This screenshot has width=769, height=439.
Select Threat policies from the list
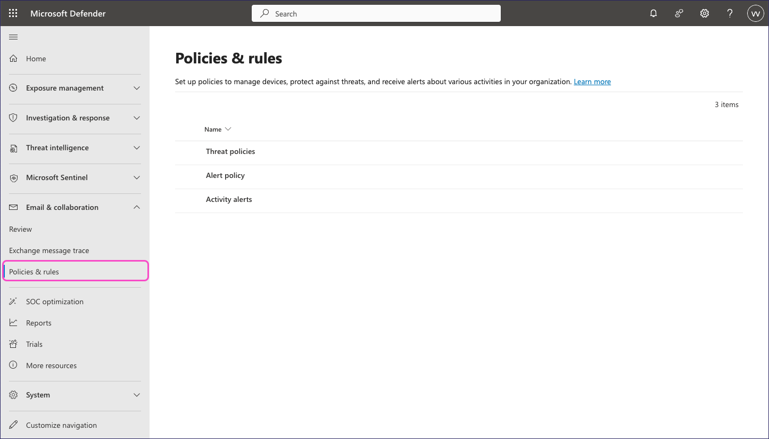pyautogui.click(x=230, y=151)
